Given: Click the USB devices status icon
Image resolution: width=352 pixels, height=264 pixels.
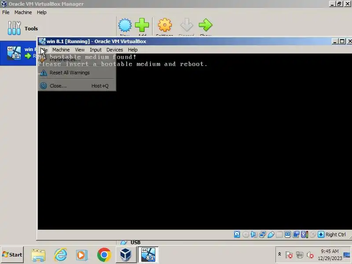Looking at the screenshot, I should 271,235.
